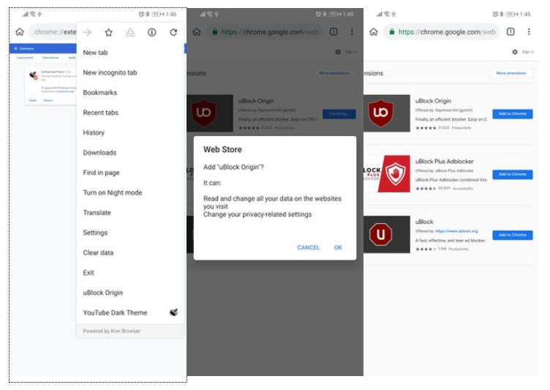The height and width of the screenshot is (390, 550).
Task: Open the uBlock Origin logo in the right screenshot
Action: (387, 113)
